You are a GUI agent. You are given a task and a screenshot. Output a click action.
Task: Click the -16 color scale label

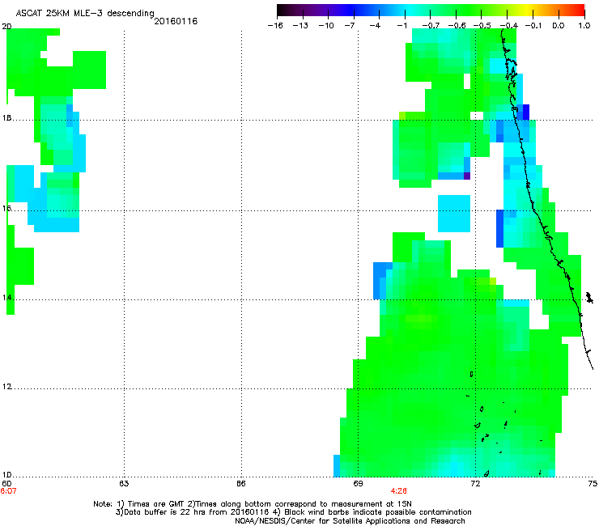coord(275,26)
